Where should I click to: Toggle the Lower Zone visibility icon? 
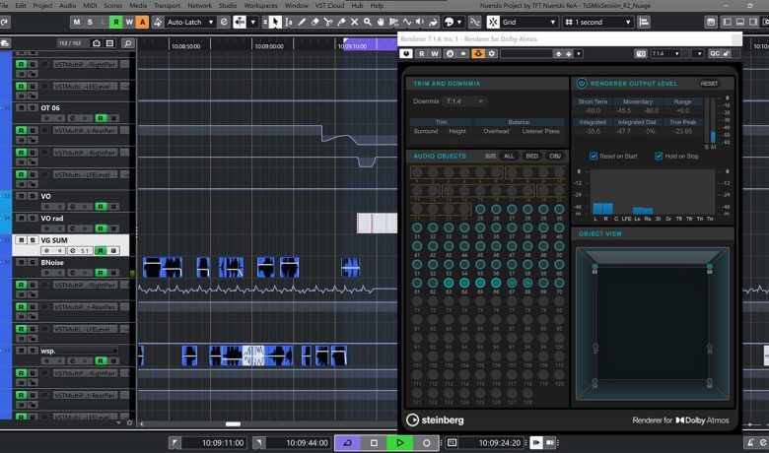point(740,22)
